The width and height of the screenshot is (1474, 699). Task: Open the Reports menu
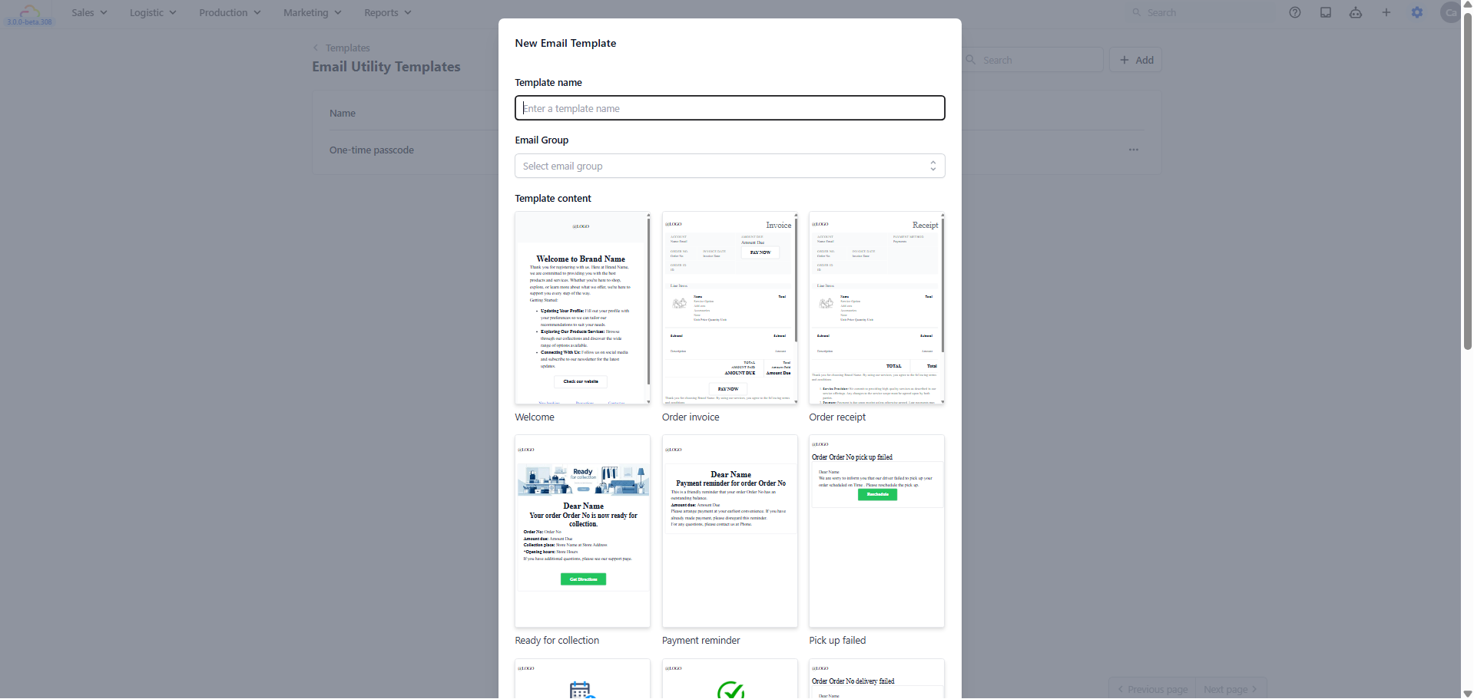coord(388,12)
